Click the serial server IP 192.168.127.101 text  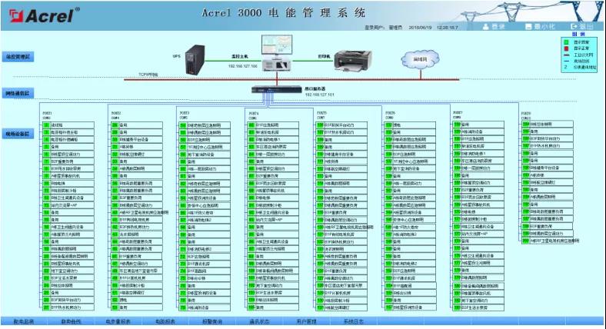tap(320, 95)
